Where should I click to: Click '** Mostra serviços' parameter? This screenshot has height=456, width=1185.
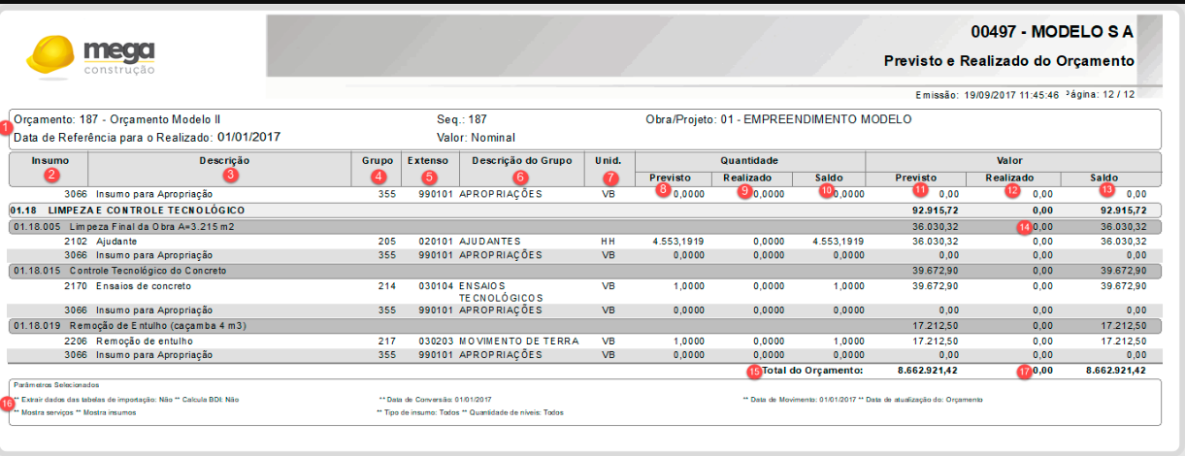tap(42, 412)
